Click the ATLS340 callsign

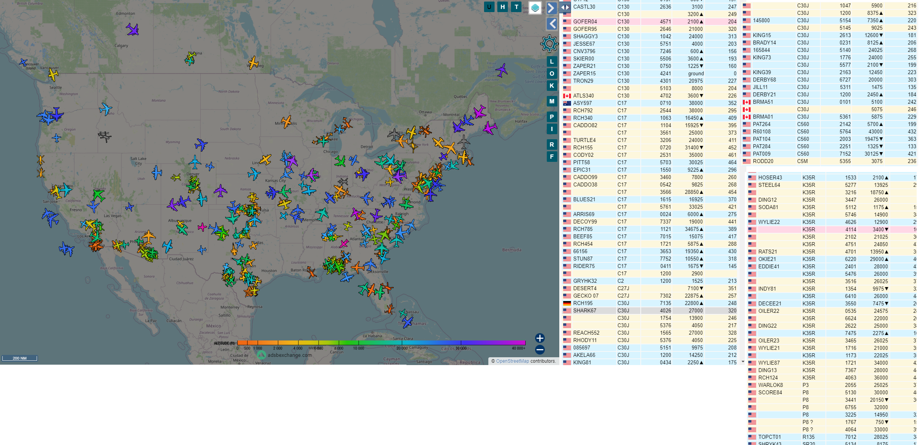(x=583, y=96)
